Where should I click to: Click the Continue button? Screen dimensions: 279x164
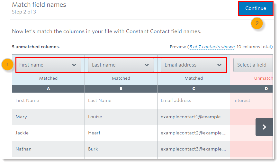pos(256,9)
